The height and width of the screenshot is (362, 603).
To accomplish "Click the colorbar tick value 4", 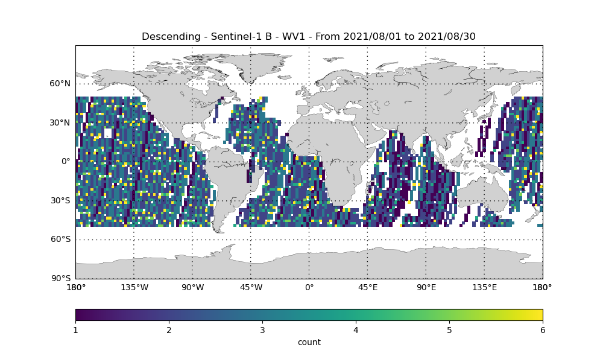I will 356,330.
